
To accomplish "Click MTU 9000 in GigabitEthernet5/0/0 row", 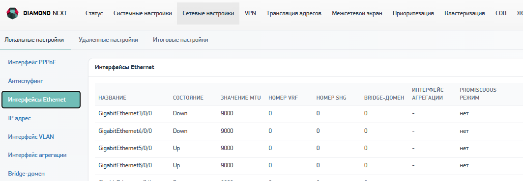I will tap(227, 149).
